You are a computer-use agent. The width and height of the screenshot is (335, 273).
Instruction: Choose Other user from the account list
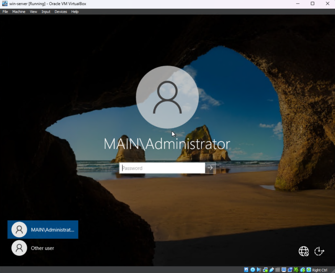pos(33,248)
